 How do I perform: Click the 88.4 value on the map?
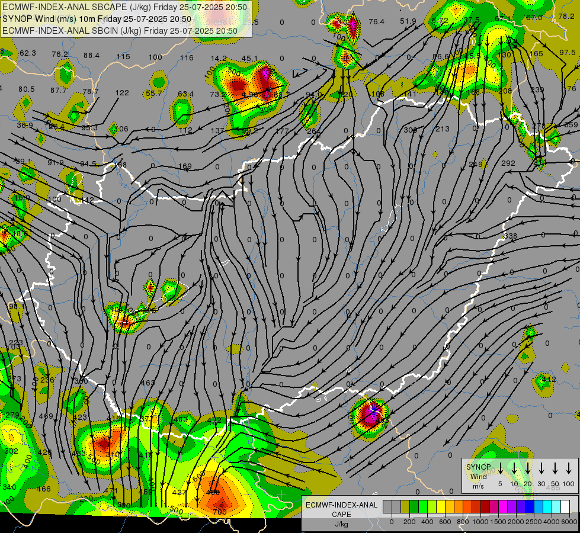[x=91, y=56]
